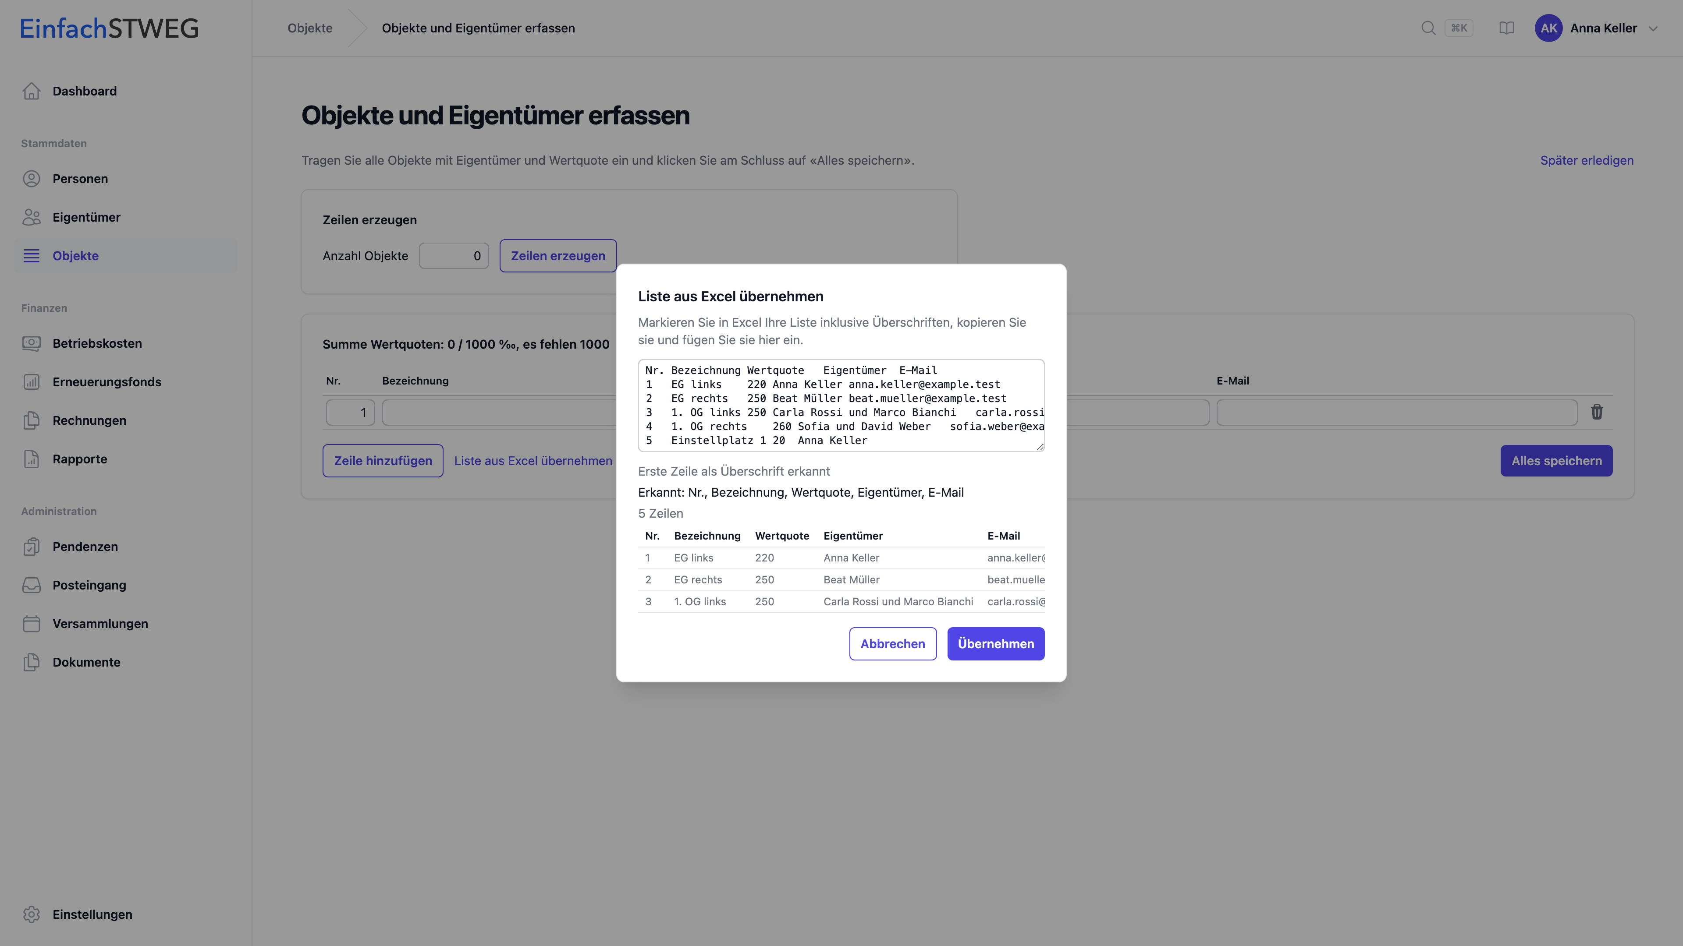This screenshot has width=1683, height=946.
Task: Click the Später erledigen link
Action: [x=1586, y=161]
